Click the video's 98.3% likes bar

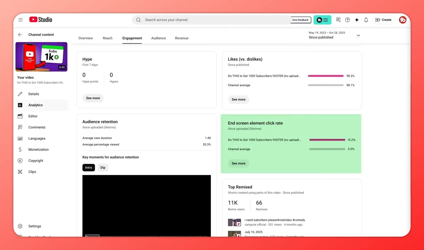point(326,76)
